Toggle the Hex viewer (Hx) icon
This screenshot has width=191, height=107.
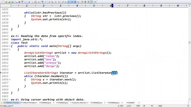pos(66,2)
